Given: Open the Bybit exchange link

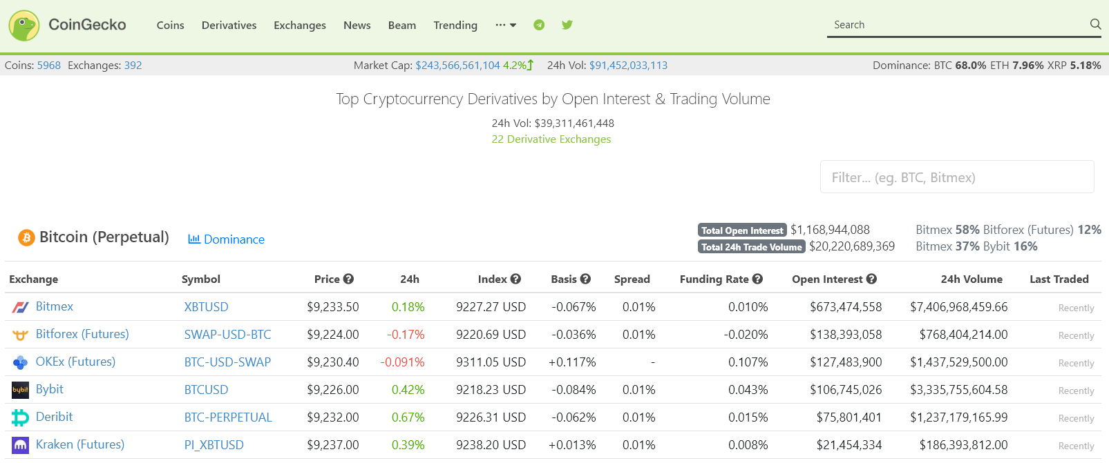Looking at the screenshot, I should (x=49, y=389).
